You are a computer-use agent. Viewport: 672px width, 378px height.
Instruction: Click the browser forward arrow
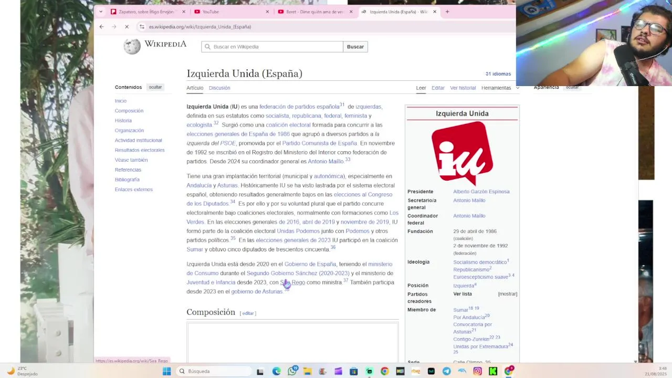coord(114,27)
